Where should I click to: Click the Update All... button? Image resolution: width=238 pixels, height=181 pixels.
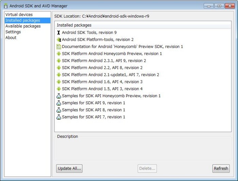click(69, 168)
